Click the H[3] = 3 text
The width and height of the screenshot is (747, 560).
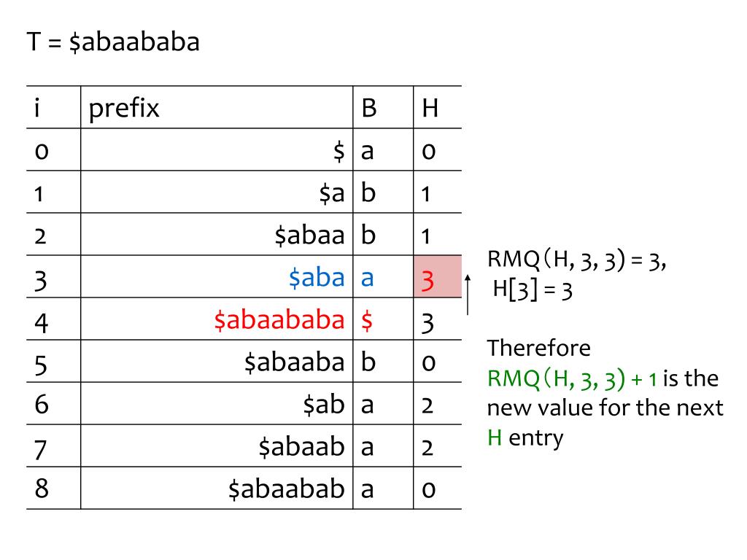(x=532, y=289)
